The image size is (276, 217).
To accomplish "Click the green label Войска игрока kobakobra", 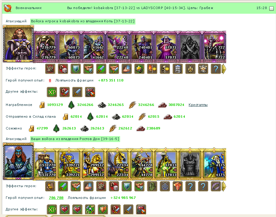I will point(83,21).
